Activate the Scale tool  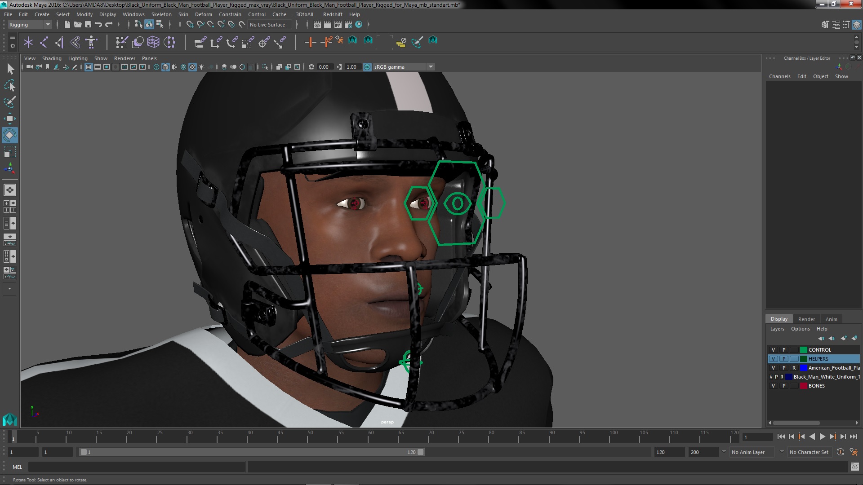(10, 152)
